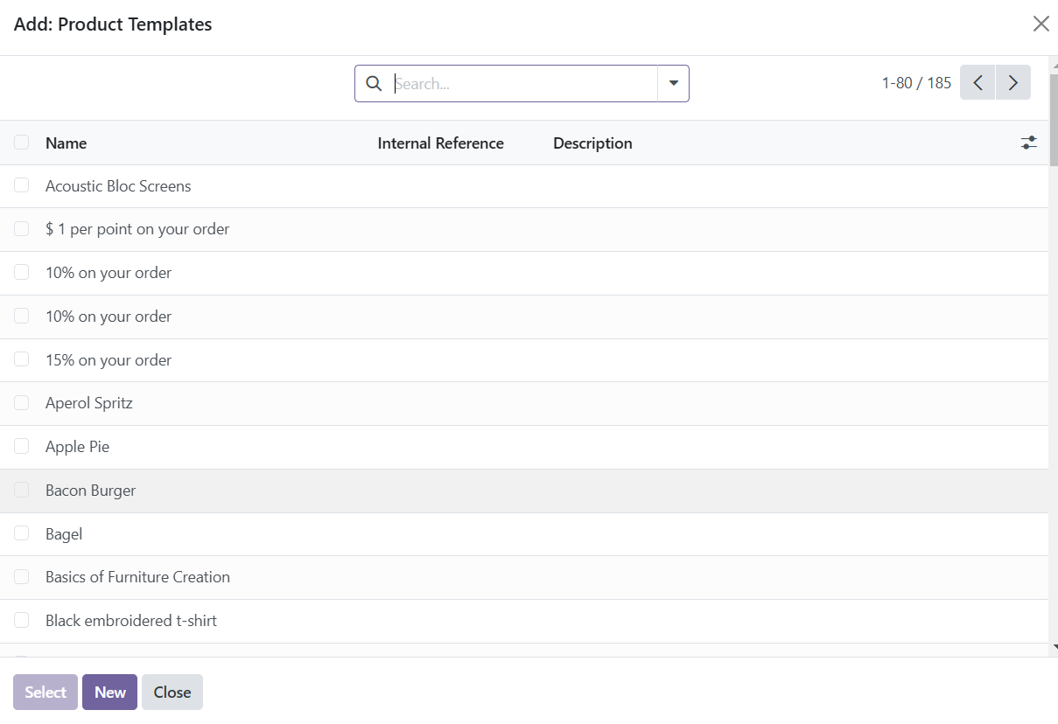1058x724 pixels.
Task: Check the Bacon Burger checkbox
Action: coord(22,490)
